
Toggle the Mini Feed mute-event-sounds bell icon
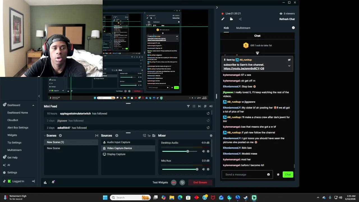[x=205, y=106]
